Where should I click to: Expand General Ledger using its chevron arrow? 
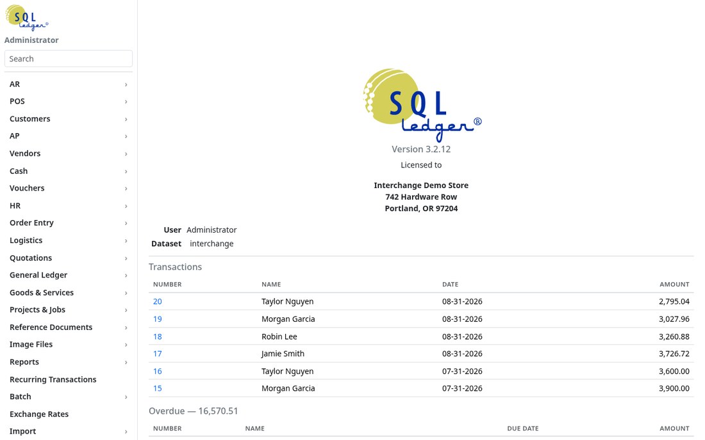(126, 275)
